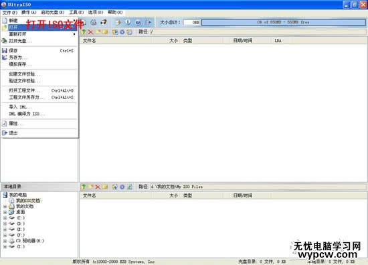Image resolution: width=368 pixels, height=265 pixels.
Task: Expand the (E:) drive tree node
Action: [x=5, y=230]
